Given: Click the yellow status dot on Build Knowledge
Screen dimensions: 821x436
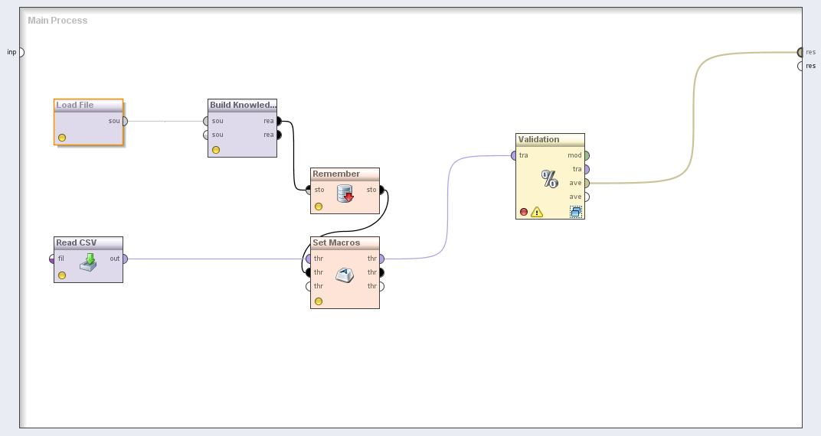Looking at the screenshot, I should [216, 150].
